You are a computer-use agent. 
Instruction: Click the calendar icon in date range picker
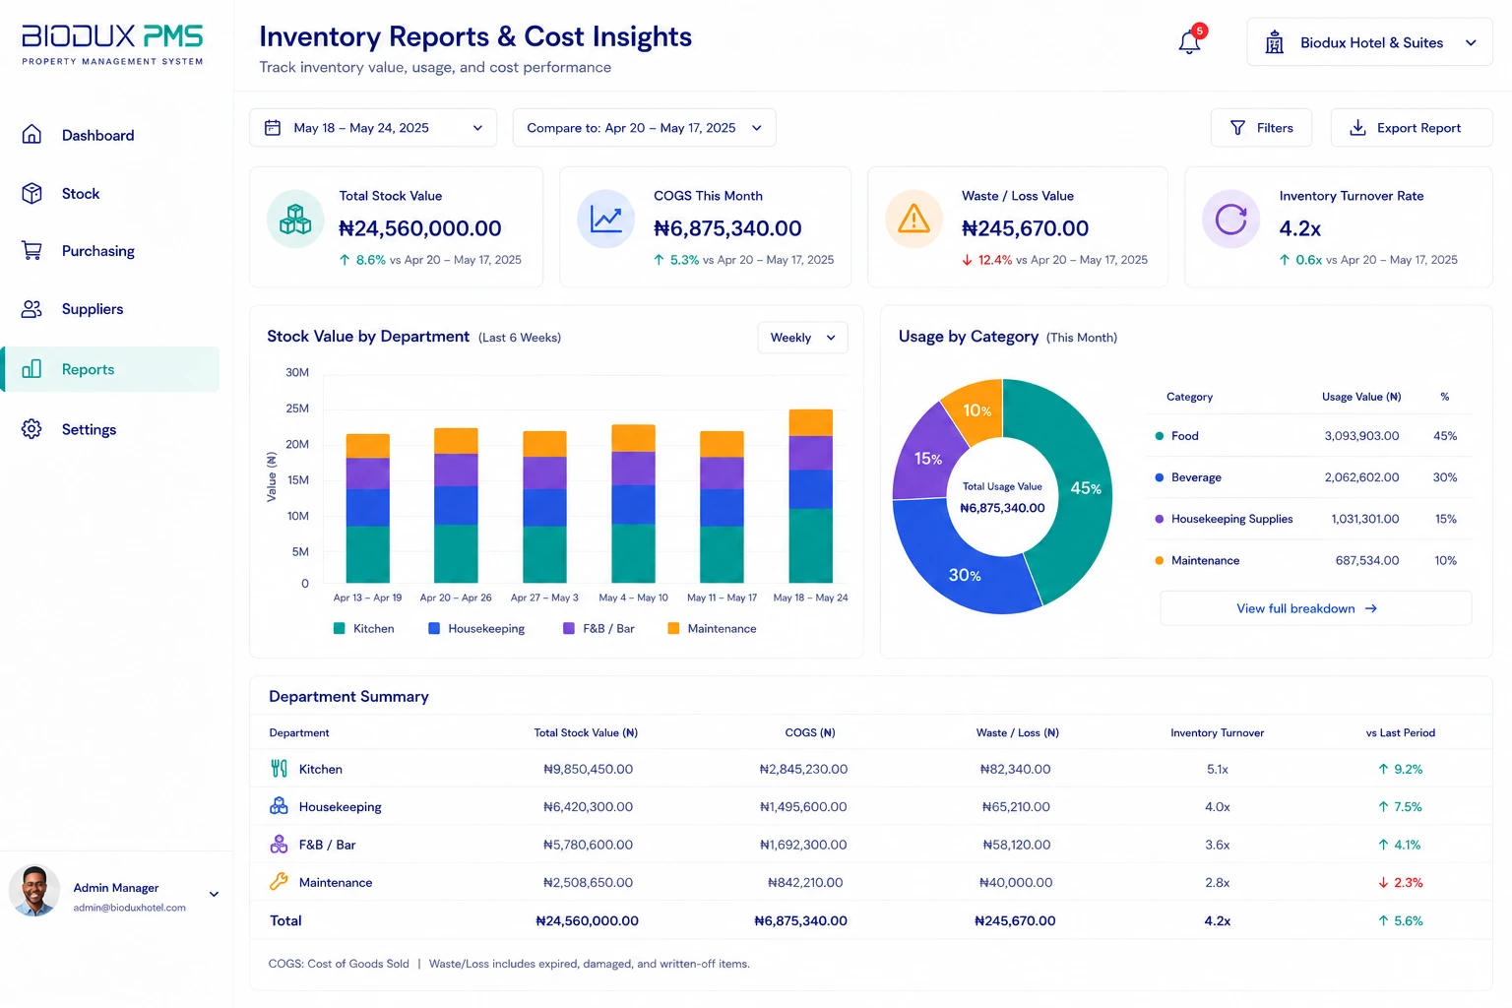(x=273, y=128)
